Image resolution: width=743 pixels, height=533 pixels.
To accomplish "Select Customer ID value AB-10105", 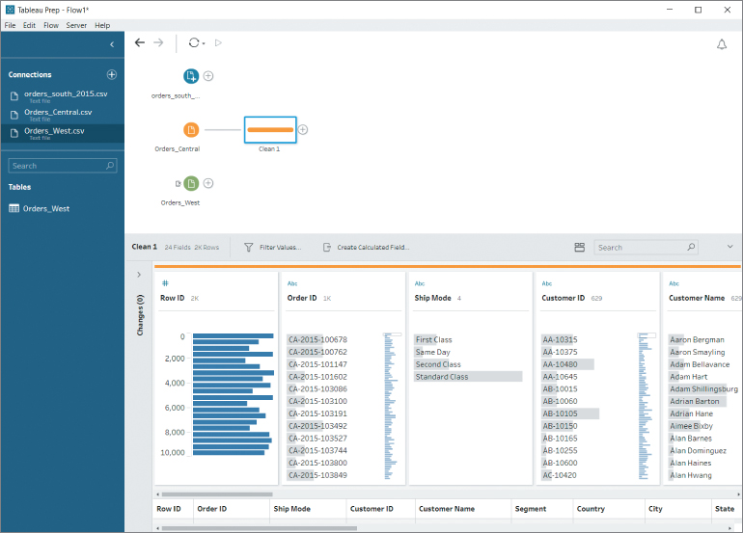I will (x=570, y=413).
